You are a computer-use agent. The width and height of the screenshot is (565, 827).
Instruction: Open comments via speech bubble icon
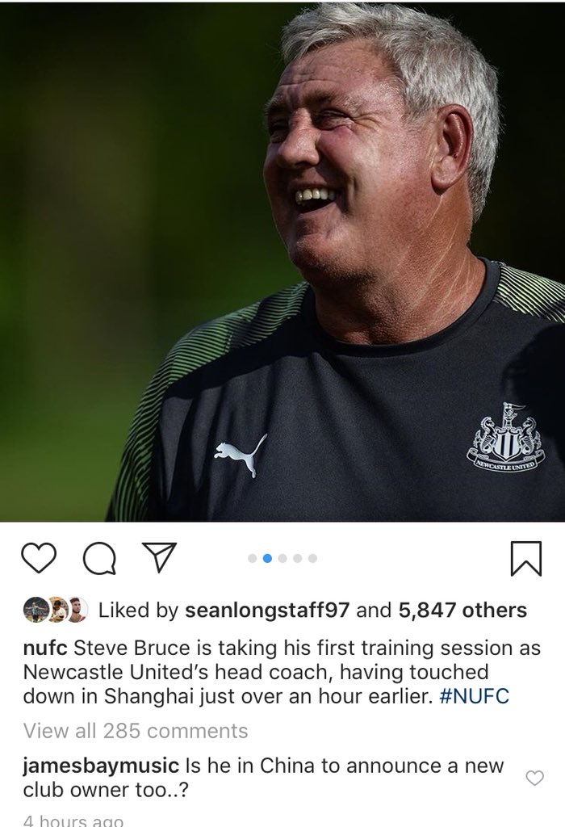click(x=100, y=558)
